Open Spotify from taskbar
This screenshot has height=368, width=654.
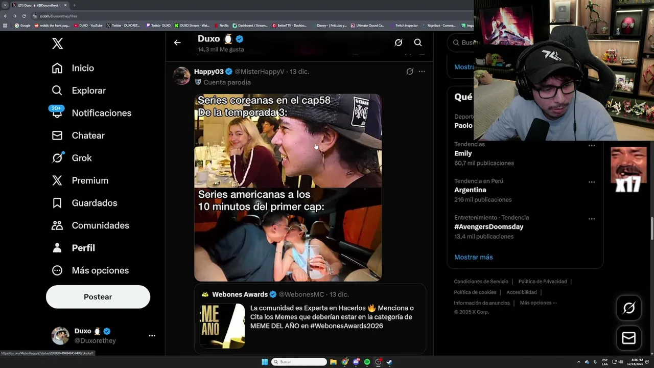tap(367, 362)
